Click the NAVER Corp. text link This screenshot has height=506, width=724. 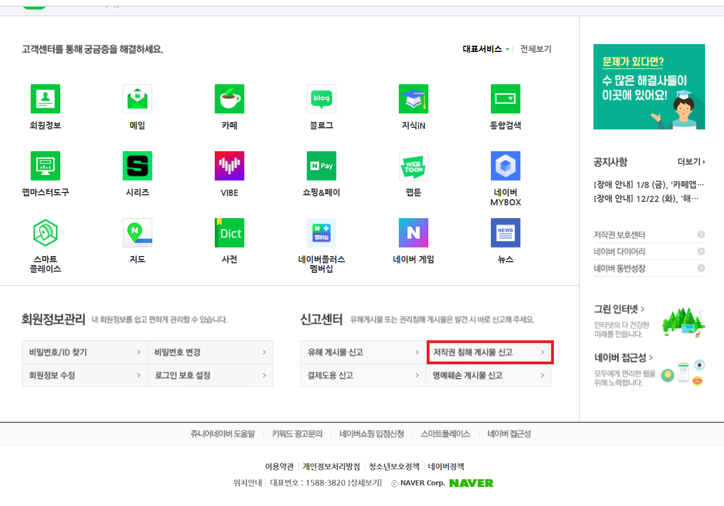422,483
